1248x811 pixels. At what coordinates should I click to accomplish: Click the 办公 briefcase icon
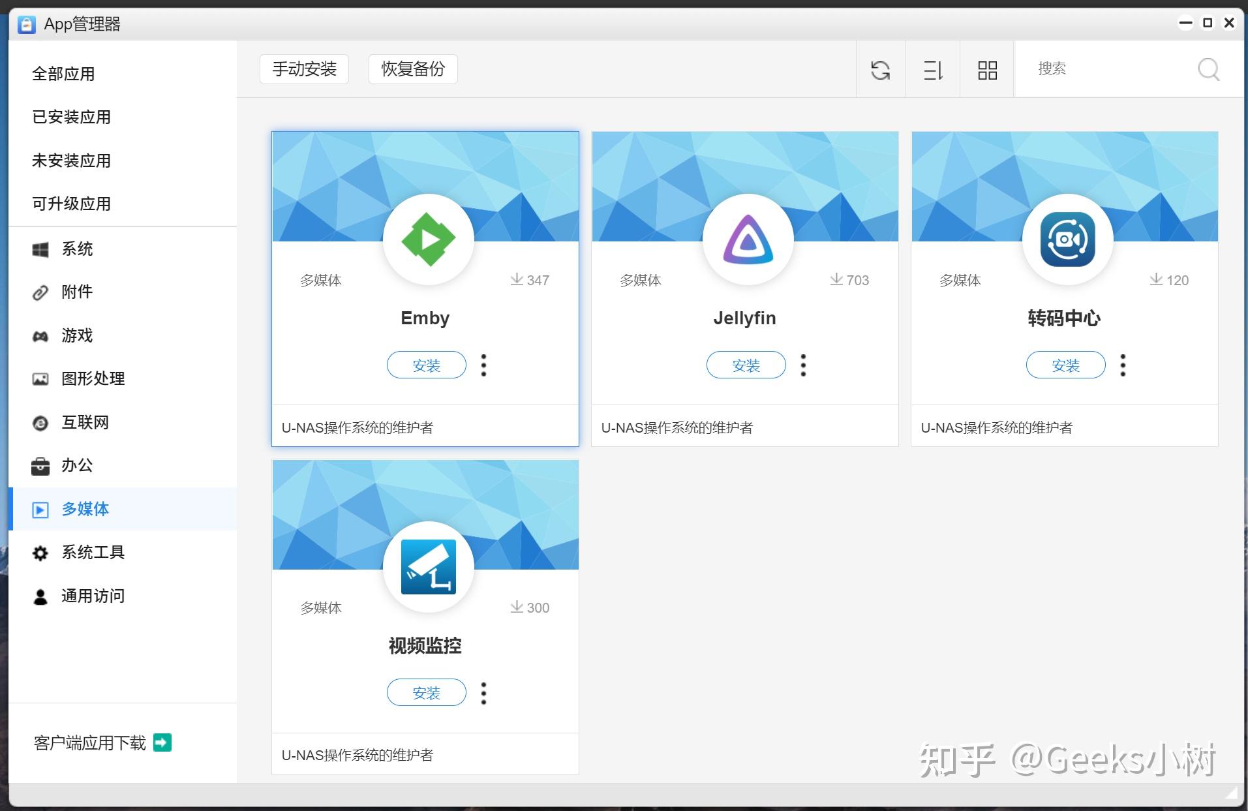40,466
